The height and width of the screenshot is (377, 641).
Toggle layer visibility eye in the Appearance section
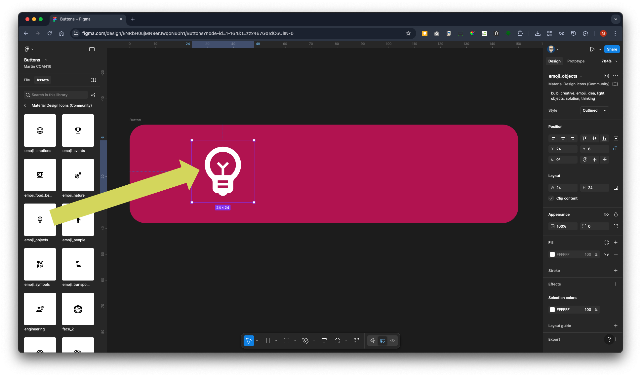click(606, 214)
